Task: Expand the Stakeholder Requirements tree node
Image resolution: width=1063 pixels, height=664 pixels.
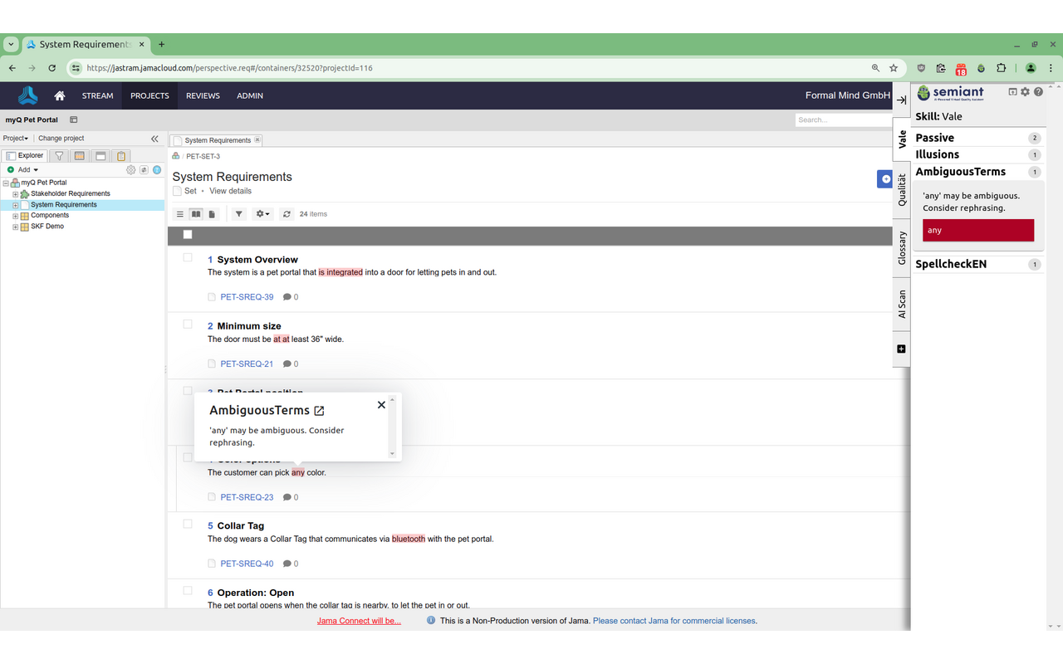Action: click(x=15, y=194)
